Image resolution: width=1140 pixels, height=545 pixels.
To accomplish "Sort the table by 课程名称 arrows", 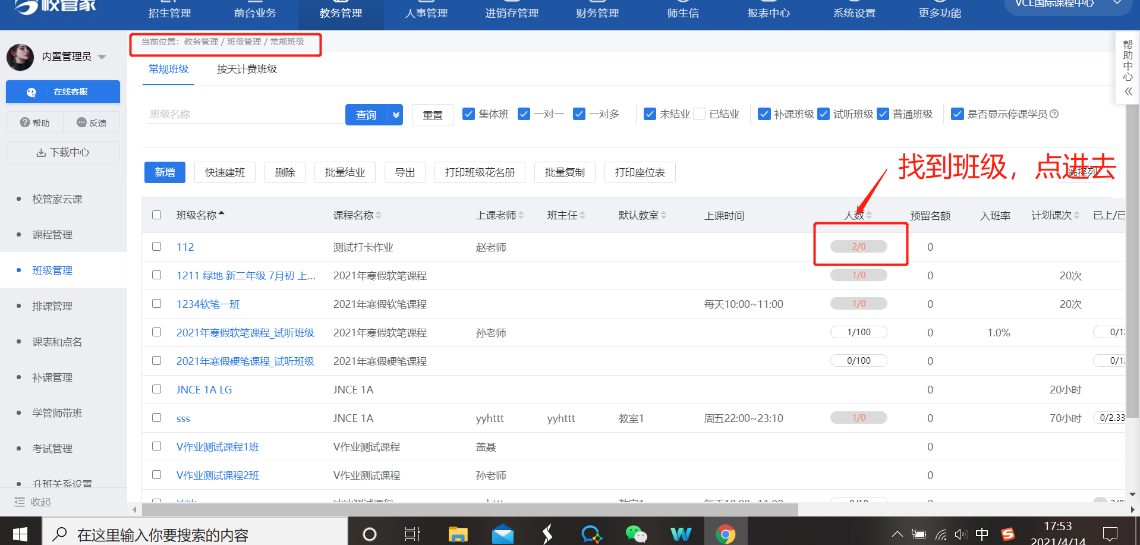I will pos(379,215).
